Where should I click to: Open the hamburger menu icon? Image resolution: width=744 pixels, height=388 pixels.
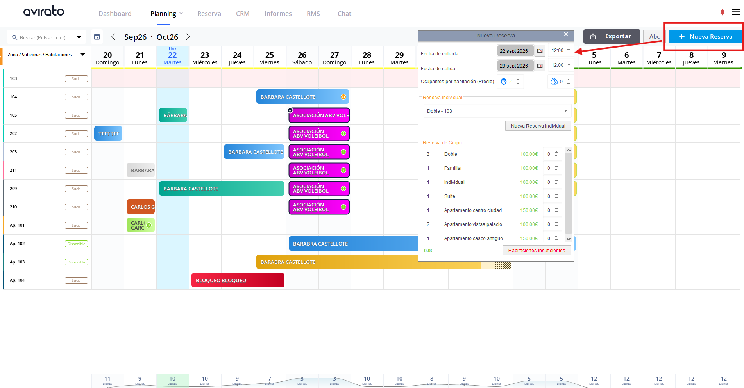736,12
